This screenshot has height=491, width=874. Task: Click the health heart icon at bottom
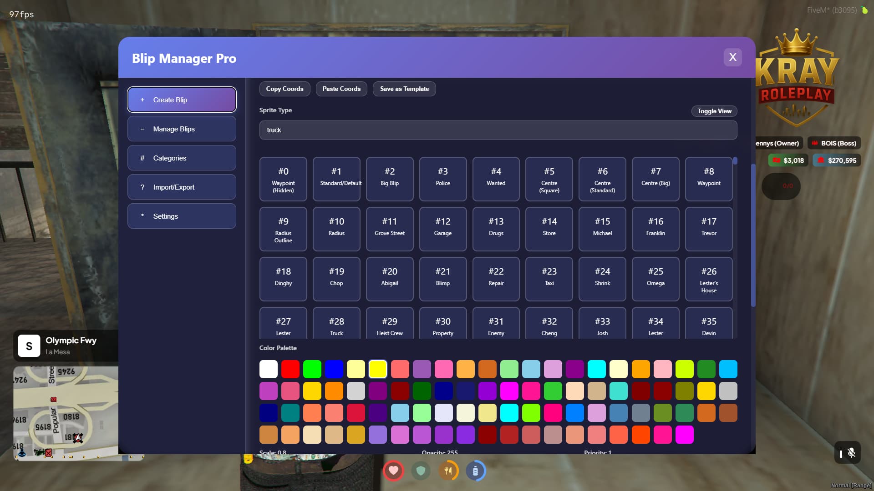(394, 471)
